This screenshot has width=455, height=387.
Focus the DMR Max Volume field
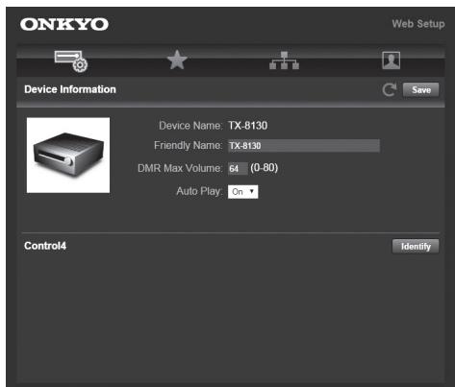(x=238, y=169)
